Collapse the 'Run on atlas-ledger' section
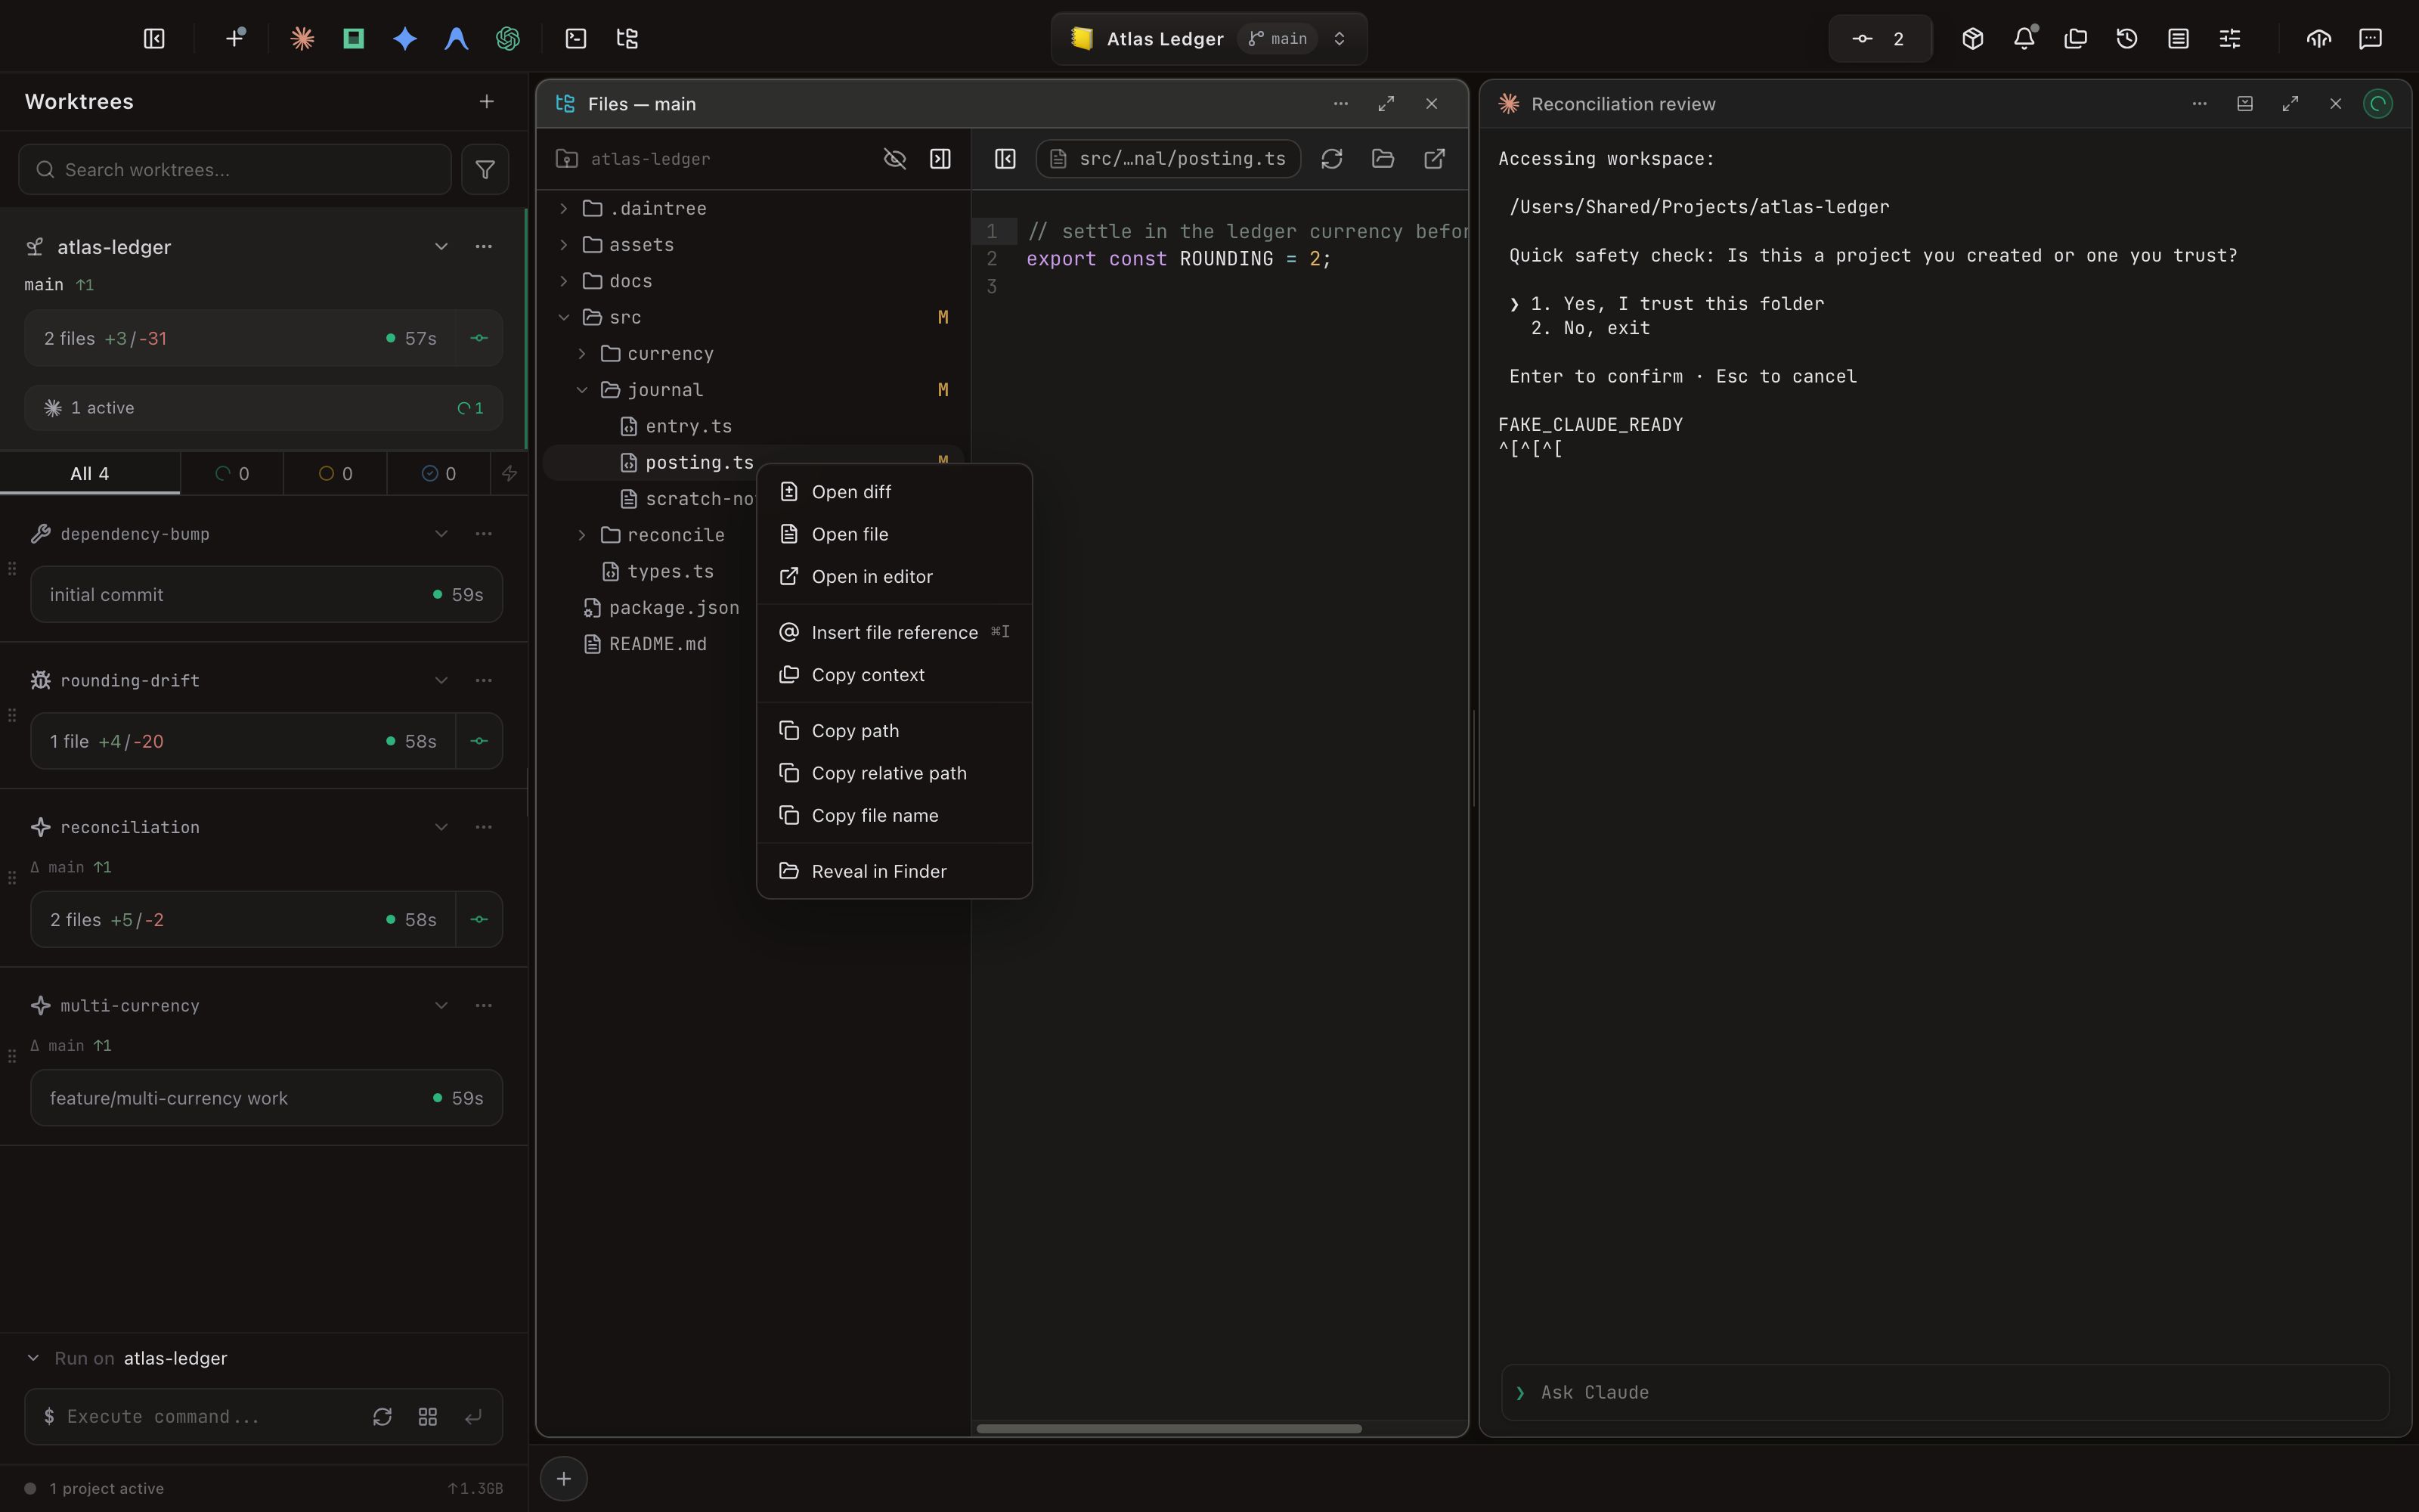The height and width of the screenshot is (1512, 2419). point(33,1357)
